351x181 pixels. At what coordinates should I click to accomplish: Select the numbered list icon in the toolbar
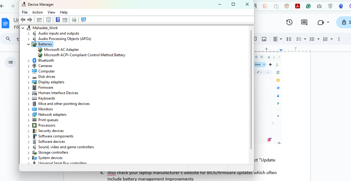[325, 39]
